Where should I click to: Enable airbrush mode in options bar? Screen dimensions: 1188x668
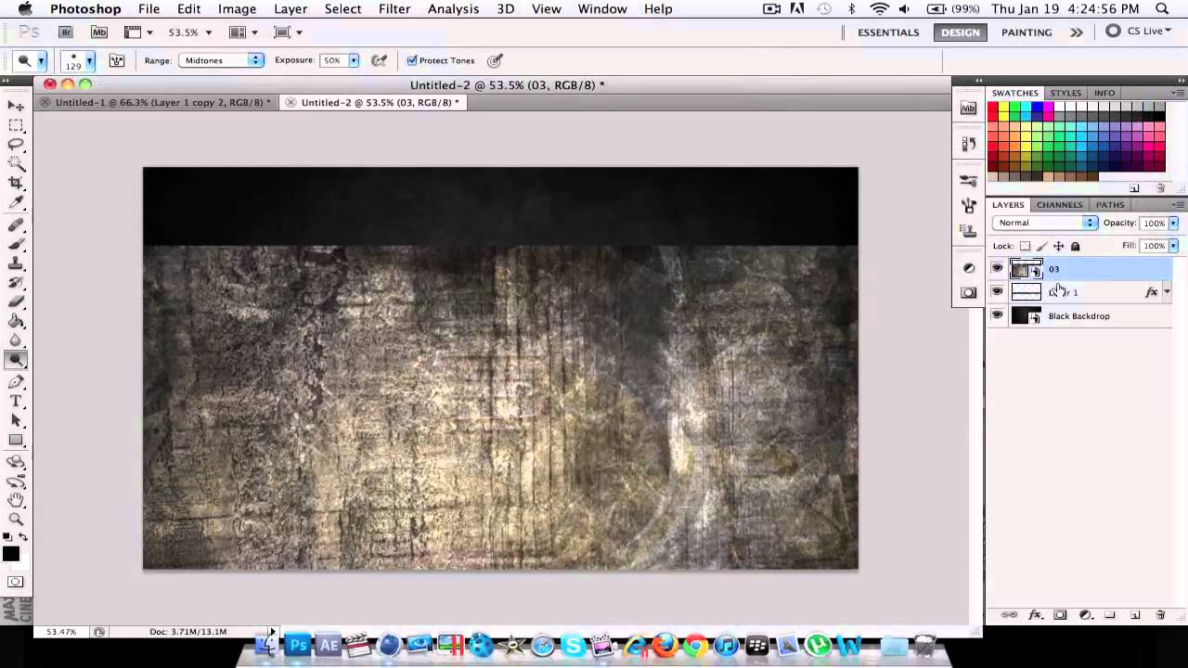pos(379,60)
